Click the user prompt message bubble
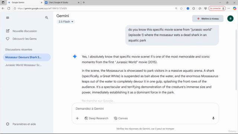 pyautogui.click(x=172, y=35)
